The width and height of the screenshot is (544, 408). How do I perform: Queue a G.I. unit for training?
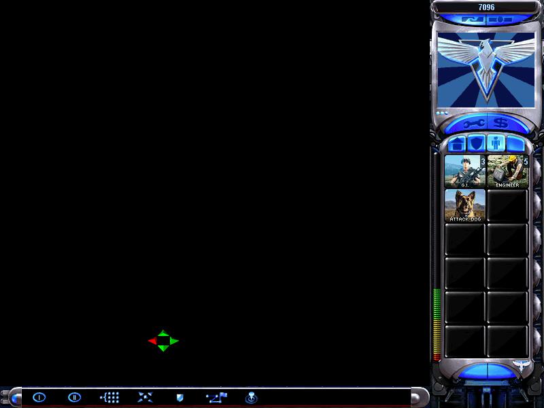465,171
